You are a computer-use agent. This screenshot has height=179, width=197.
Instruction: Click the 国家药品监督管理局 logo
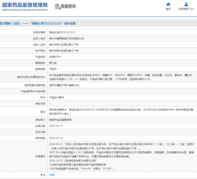25,5
